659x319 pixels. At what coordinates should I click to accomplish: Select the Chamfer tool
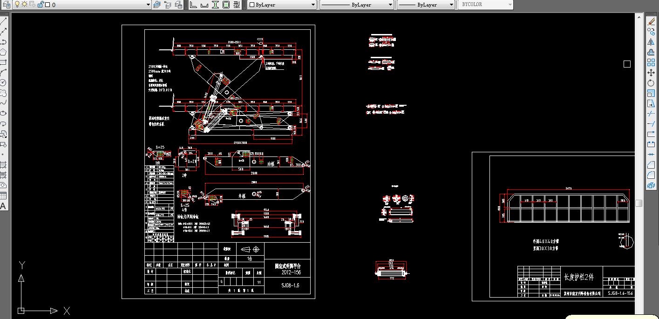651,165
